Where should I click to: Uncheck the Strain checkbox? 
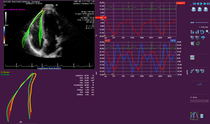point(191,97)
